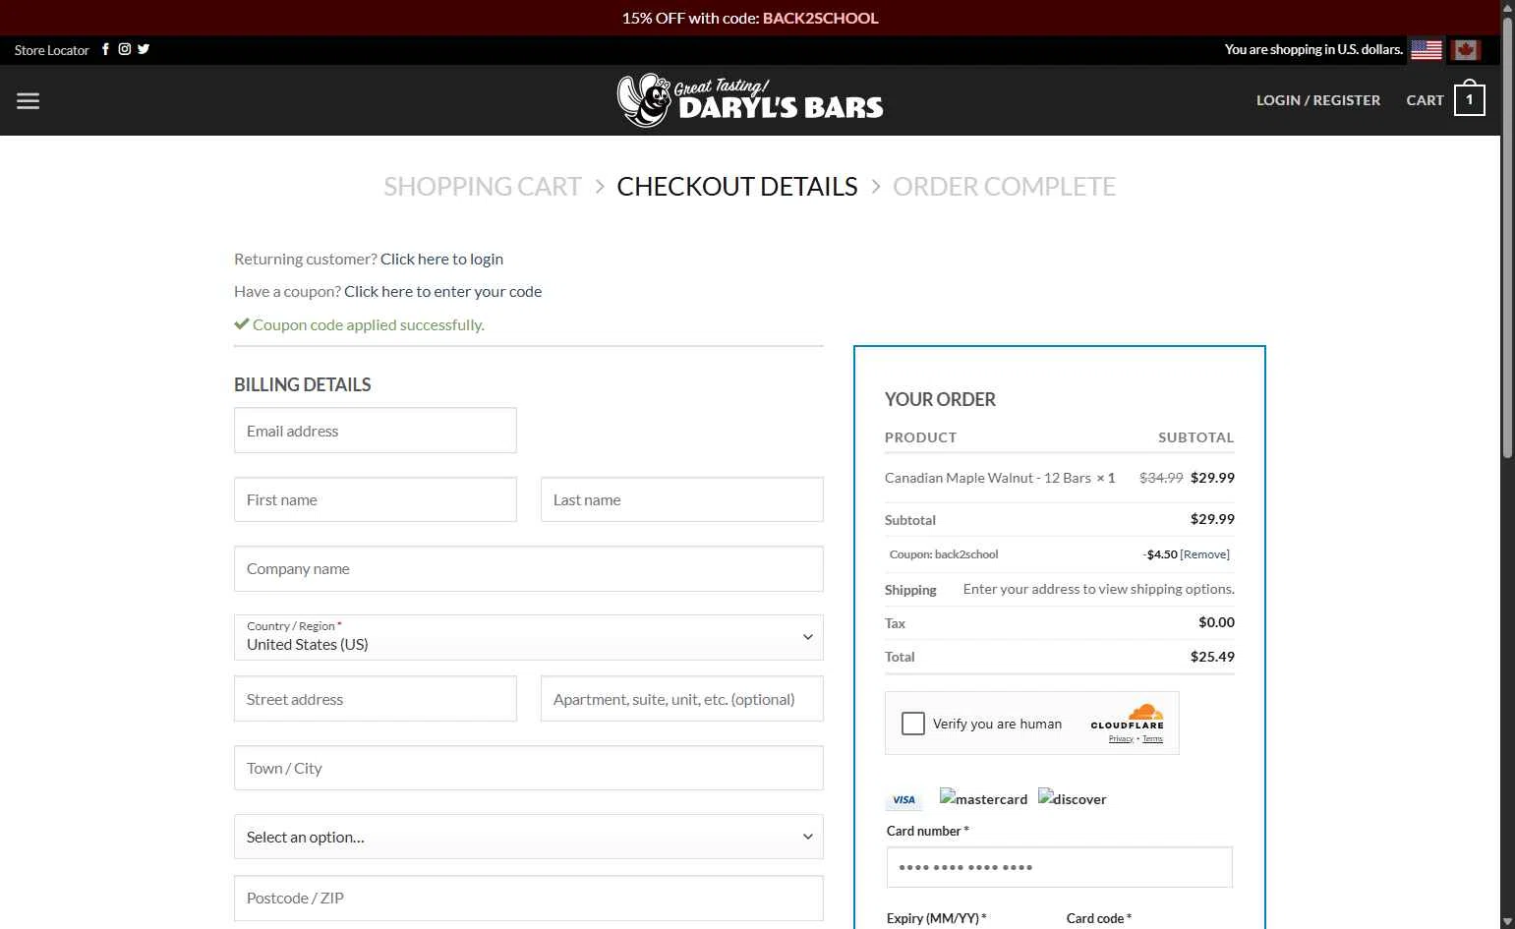Viewport: 1515px width, 929px height.
Task: Click the scrollbar down arrow
Action: point(1507,921)
